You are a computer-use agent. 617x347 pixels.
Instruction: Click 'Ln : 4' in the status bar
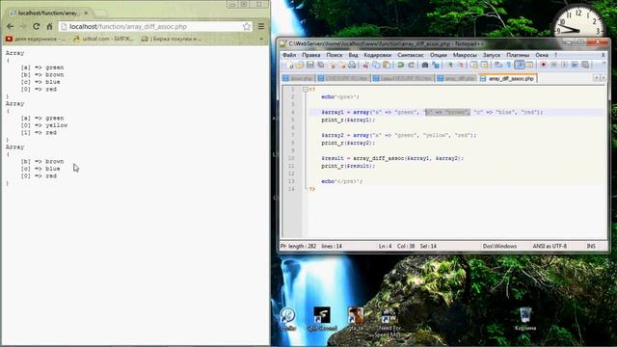point(386,246)
